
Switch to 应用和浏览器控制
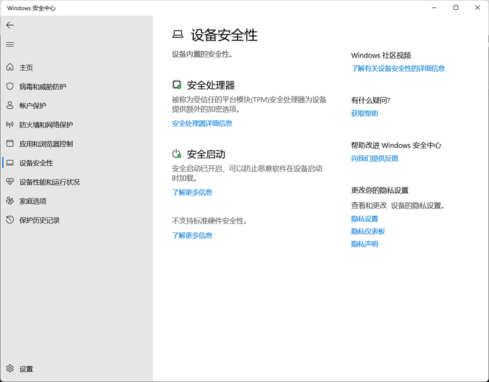[x=46, y=144]
